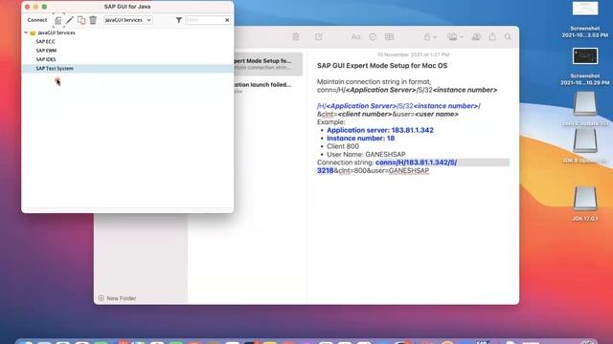Open the photos media dropdown in Notes
Screen dimensions: 613x344
pos(455,37)
